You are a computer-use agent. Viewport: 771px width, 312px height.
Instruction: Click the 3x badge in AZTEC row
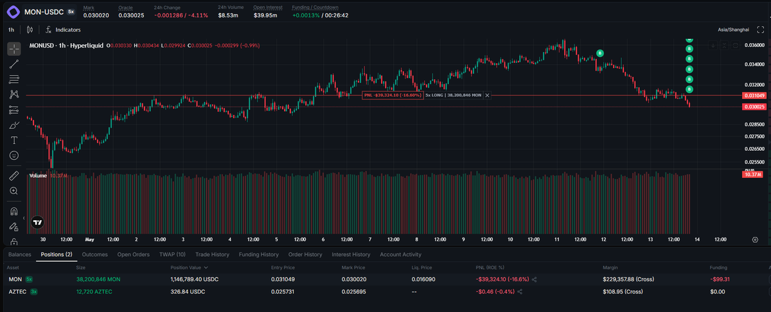34,291
